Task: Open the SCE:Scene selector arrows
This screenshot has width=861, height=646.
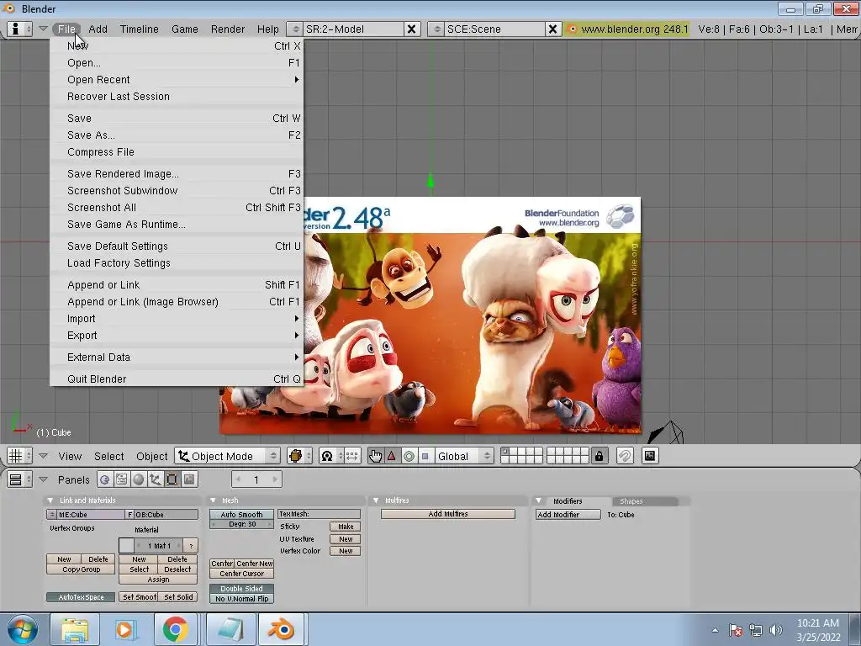Action: pos(436,29)
